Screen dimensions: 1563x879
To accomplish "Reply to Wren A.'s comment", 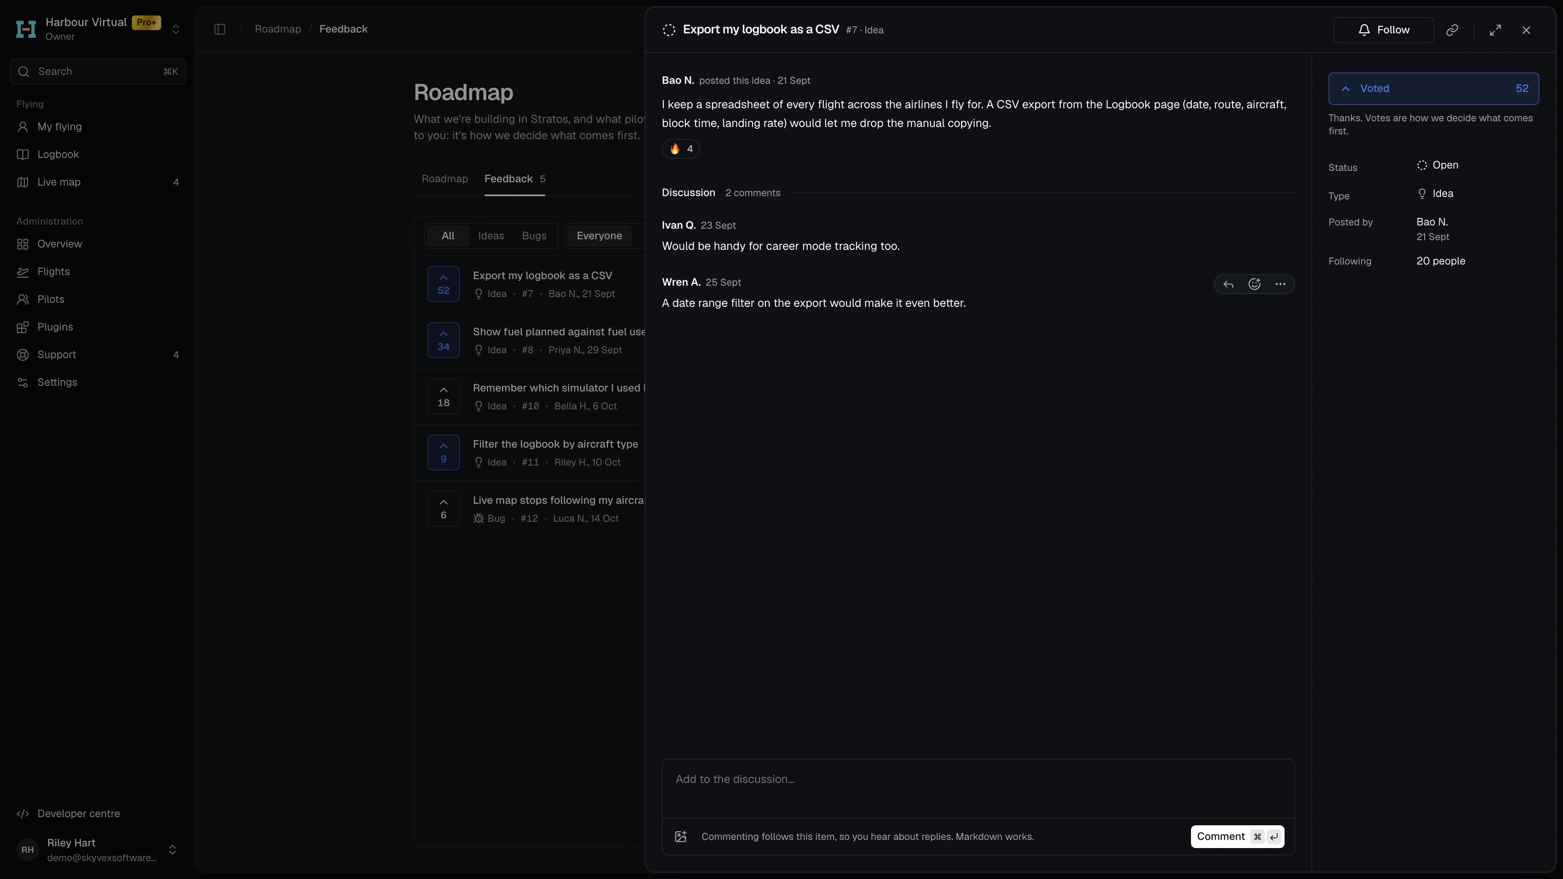I will (x=1228, y=284).
